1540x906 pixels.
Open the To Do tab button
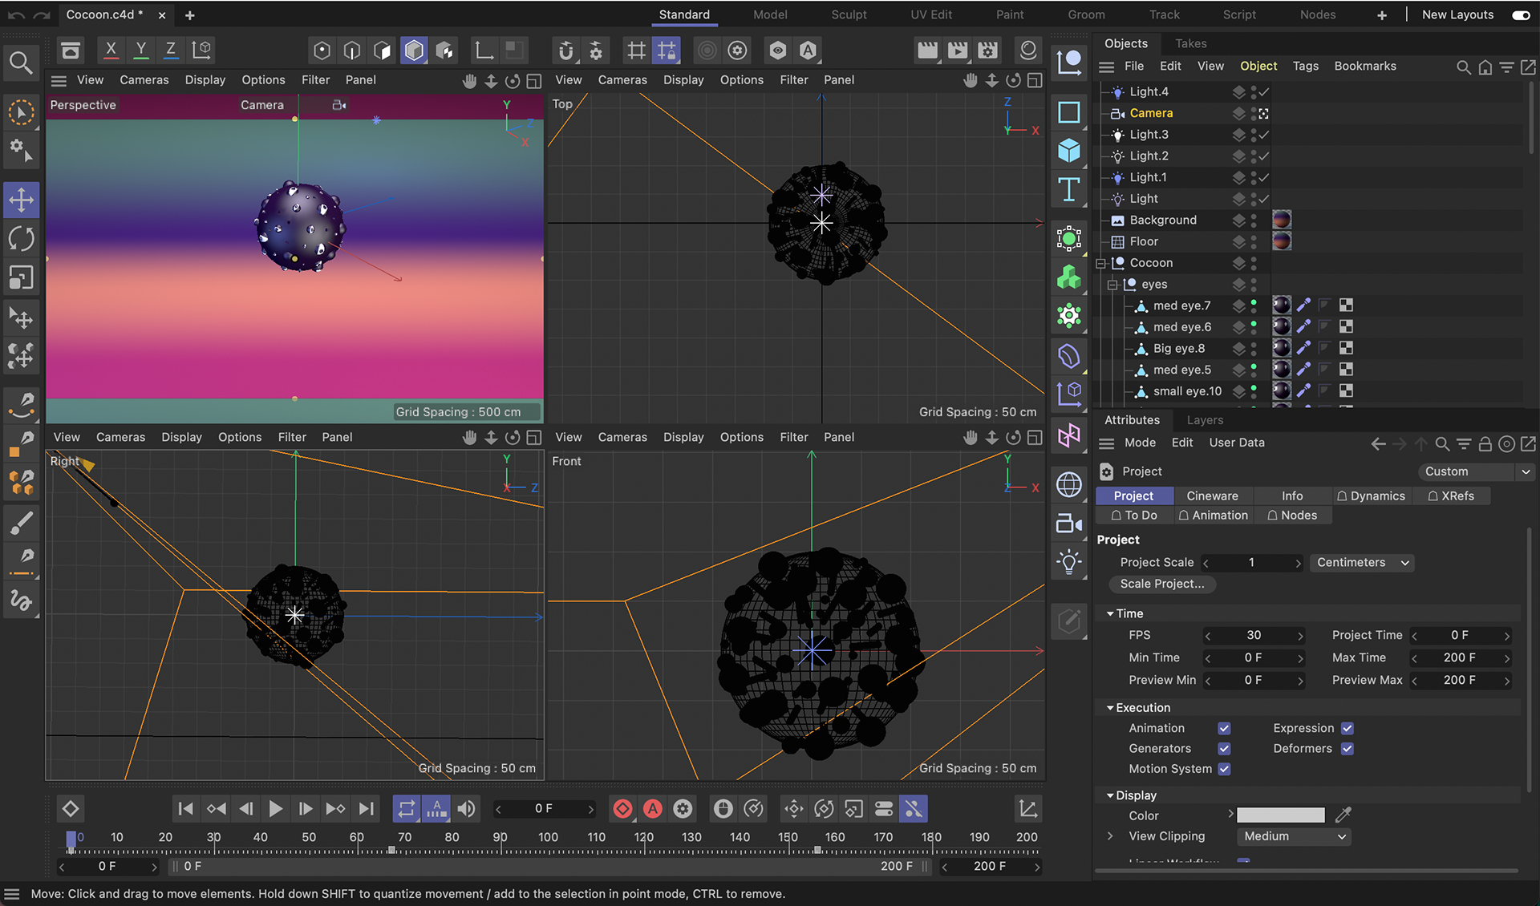pyautogui.click(x=1134, y=516)
